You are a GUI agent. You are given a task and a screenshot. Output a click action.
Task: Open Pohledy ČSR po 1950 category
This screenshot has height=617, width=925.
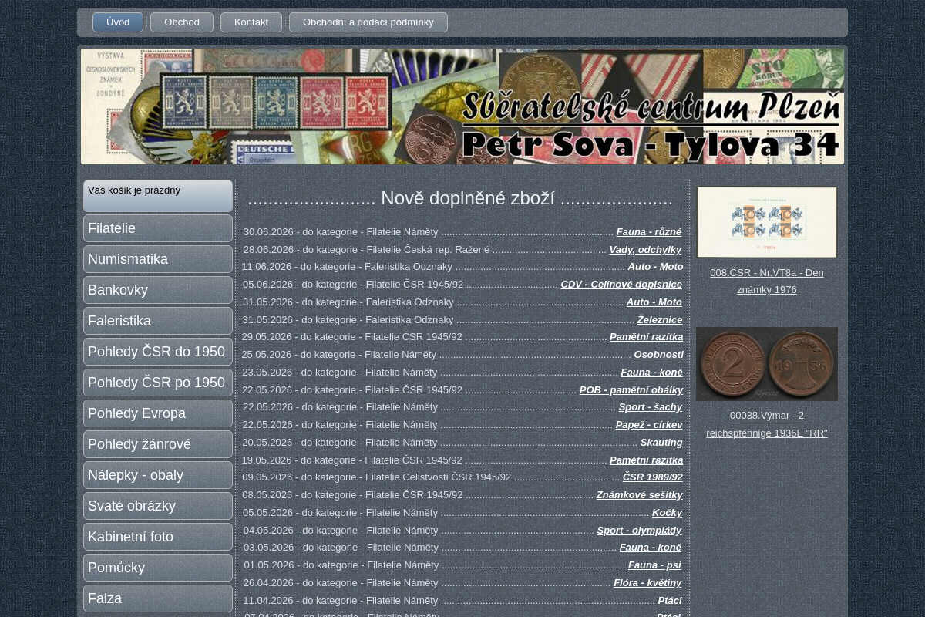[158, 383]
